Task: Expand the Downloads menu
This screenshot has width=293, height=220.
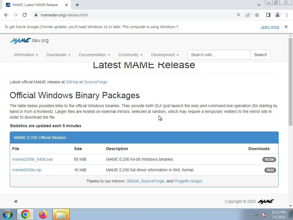Action: click(58, 55)
